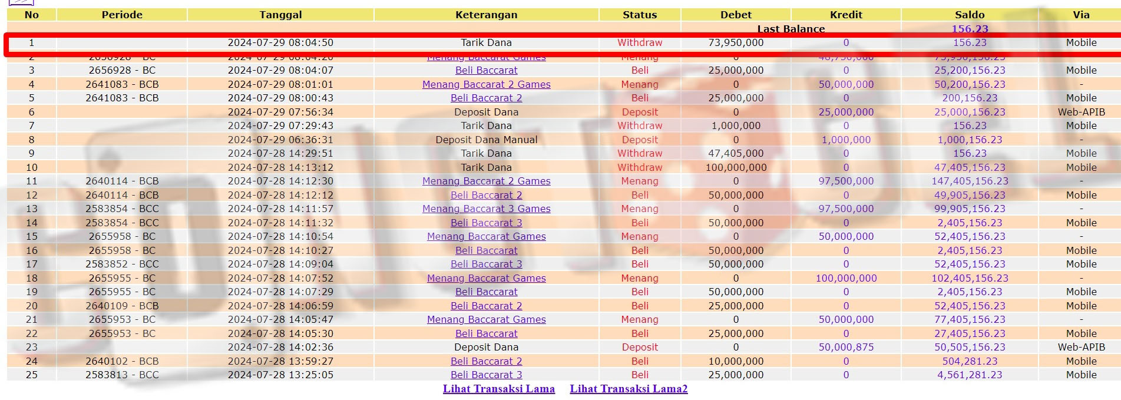This screenshot has height=400, width=1121.
Task: Click Beli Baccarat 2 link in row 5
Action: tap(486, 98)
